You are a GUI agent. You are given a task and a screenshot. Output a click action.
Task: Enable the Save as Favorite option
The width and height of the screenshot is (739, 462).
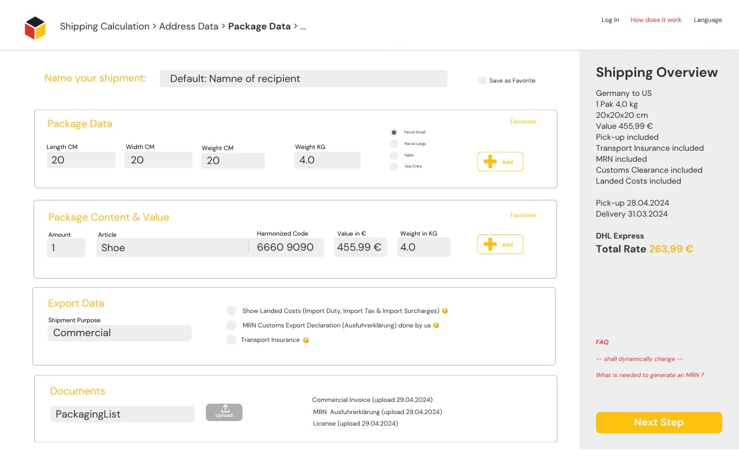483,81
